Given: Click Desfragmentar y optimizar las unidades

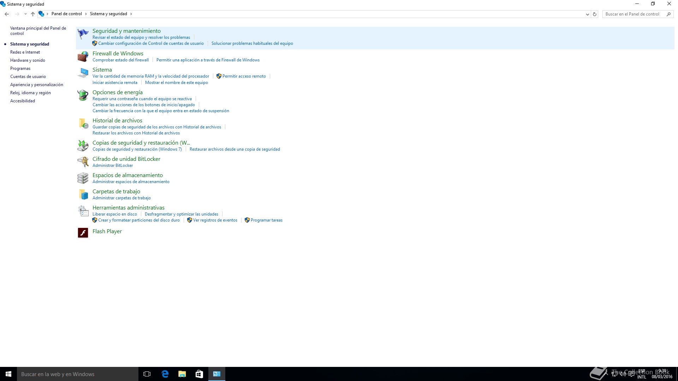Looking at the screenshot, I should coord(182,214).
